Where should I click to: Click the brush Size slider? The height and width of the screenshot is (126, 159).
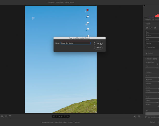(152, 34)
